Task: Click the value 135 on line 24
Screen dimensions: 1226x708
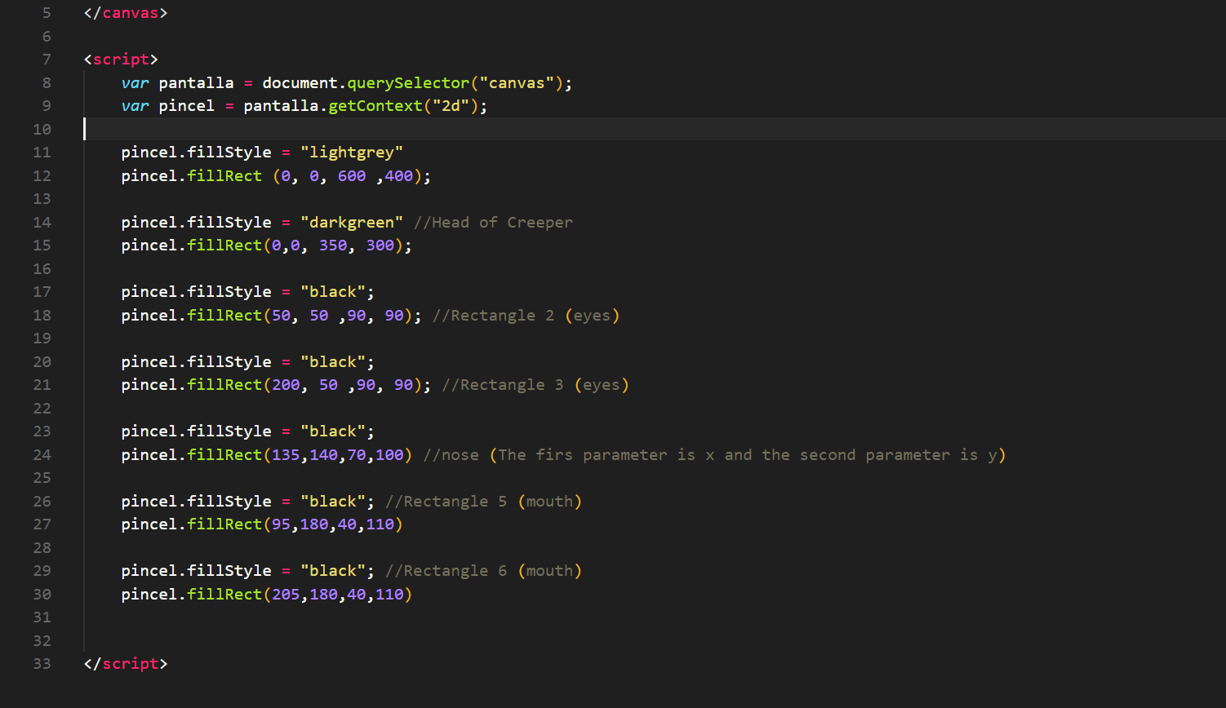Action: 286,454
